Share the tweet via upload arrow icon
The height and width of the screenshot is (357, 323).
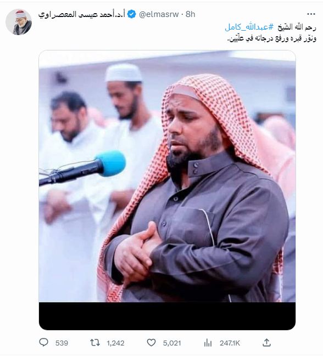(266, 342)
